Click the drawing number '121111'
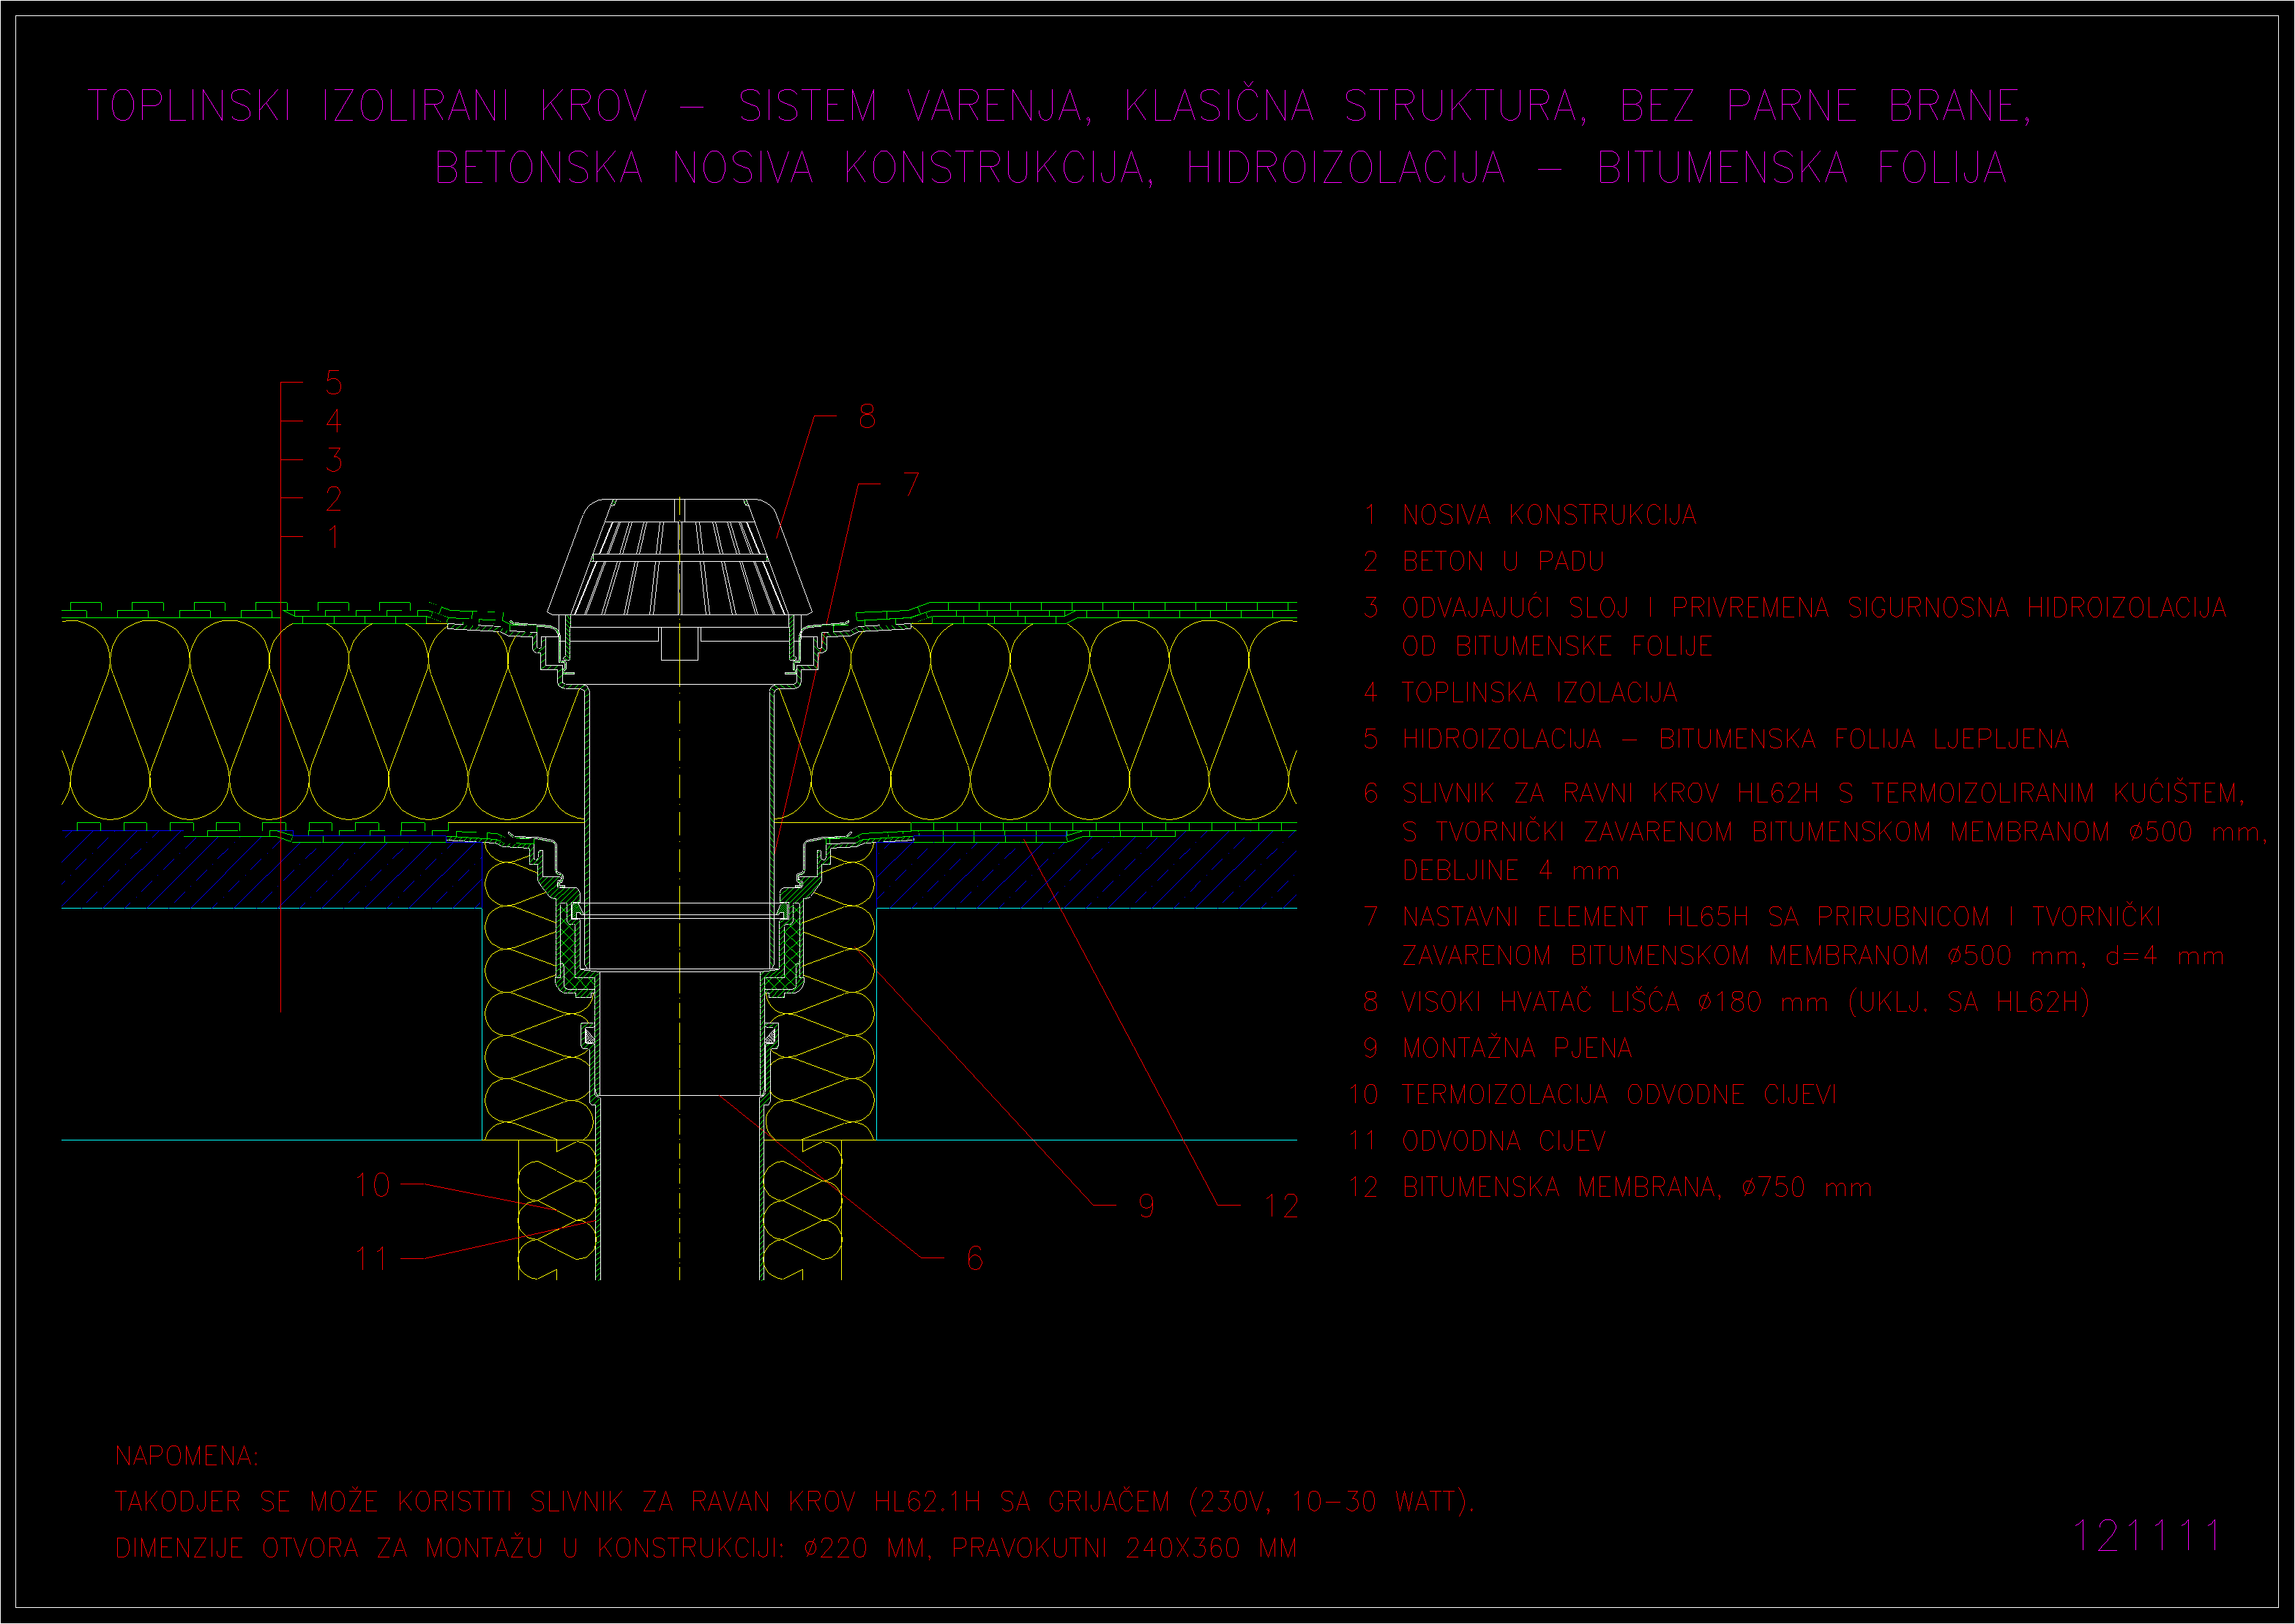Viewport: 2295px width, 1624px height. click(x=2146, y=1536)
